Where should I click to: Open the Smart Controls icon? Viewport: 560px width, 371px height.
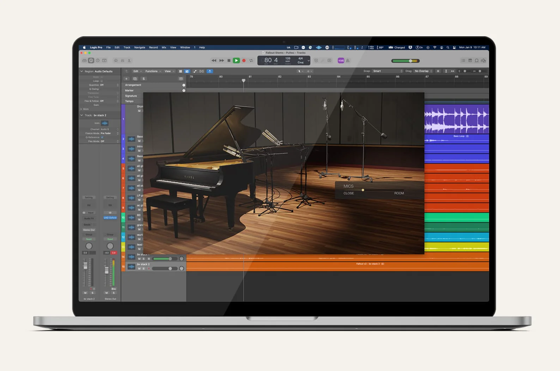(x=116, y=61)
